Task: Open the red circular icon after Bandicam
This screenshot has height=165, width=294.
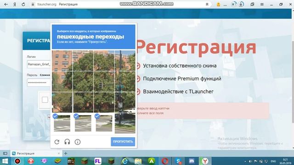Action: coord(31,161)
